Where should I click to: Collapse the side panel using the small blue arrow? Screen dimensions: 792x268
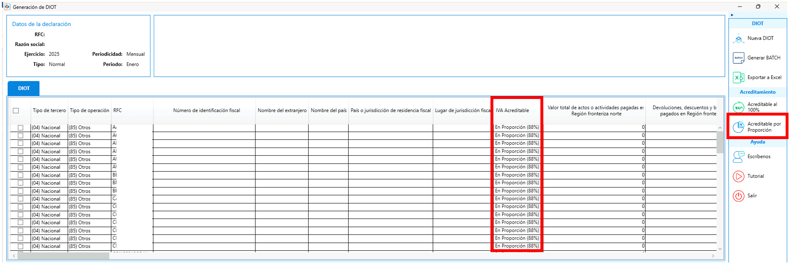pyautogui.click(x=732, y=15)
